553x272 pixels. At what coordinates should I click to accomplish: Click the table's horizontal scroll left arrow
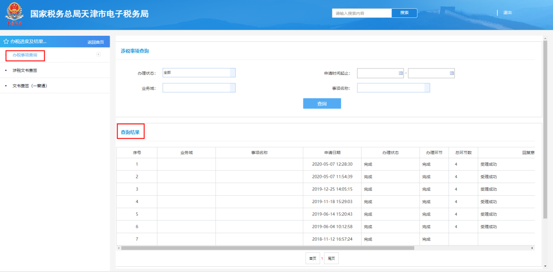pyautogui.click(x=118, y=248)
